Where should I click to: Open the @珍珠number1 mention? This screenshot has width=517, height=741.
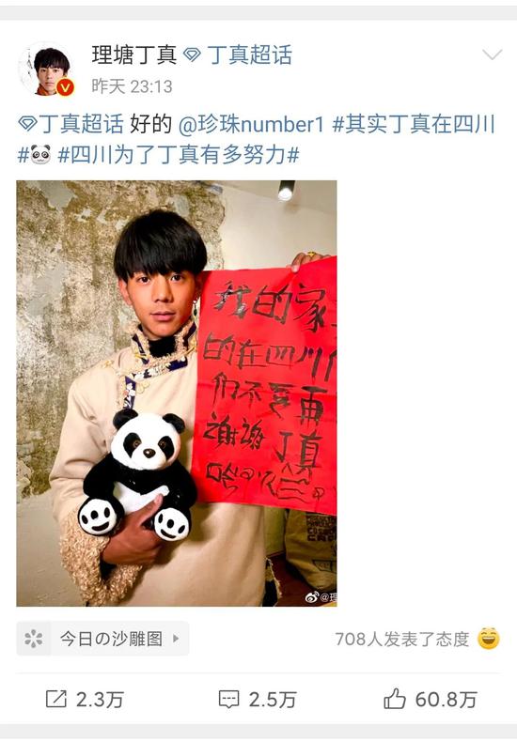[x=251, y=124]
